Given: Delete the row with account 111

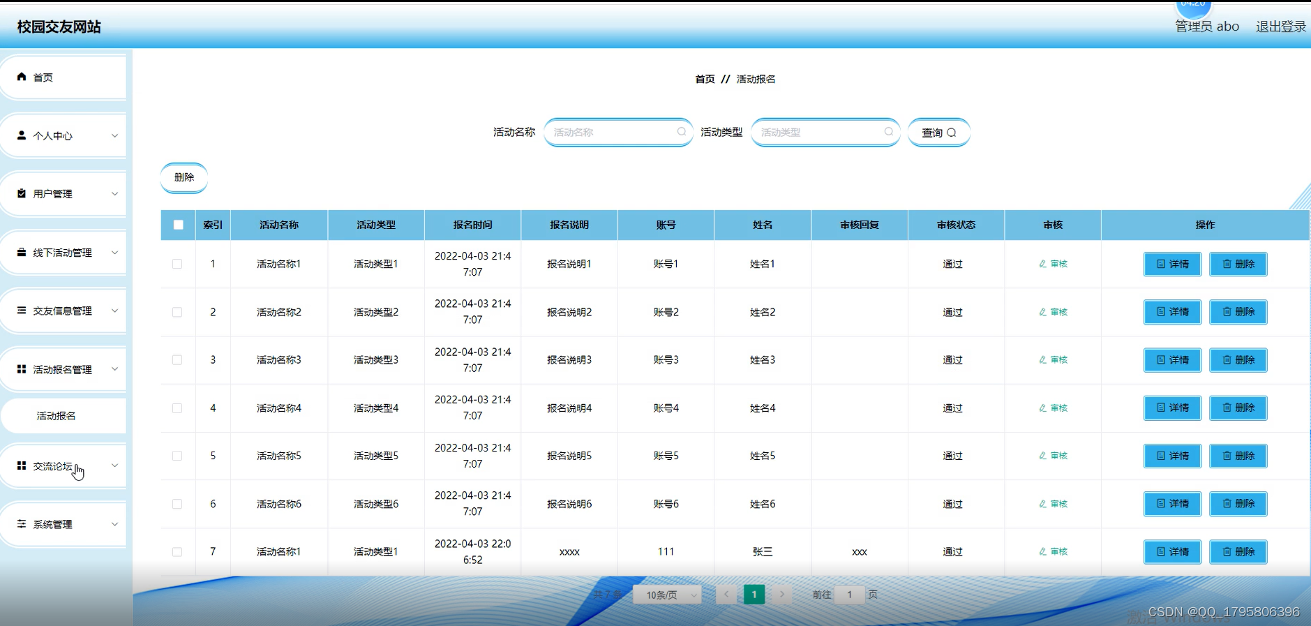Looking at the screenshot, I should pyautogui.click(x=1238, y=551).
